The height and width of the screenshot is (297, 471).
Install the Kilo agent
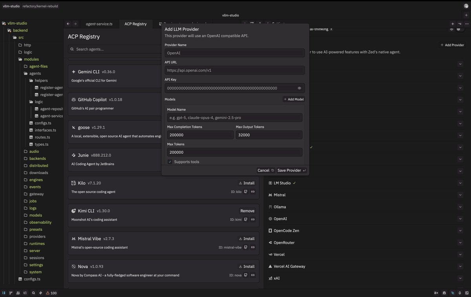tap(246, 183)
